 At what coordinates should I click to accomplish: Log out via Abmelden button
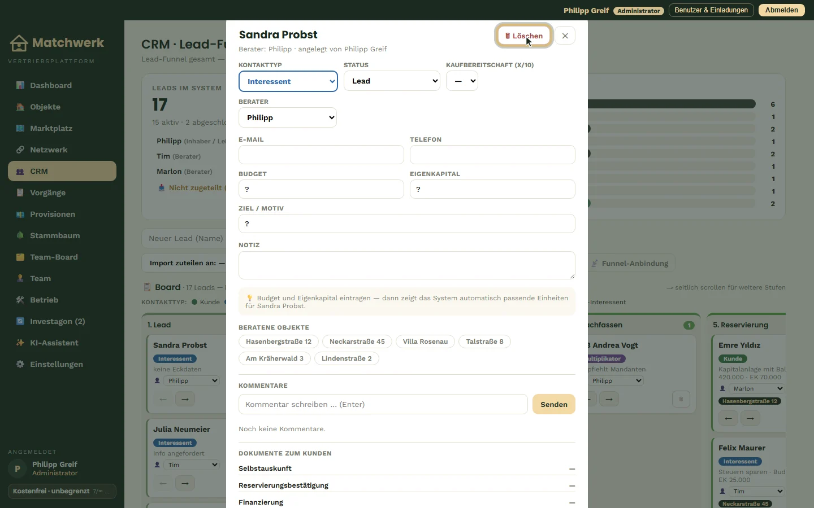pos(782,10)
